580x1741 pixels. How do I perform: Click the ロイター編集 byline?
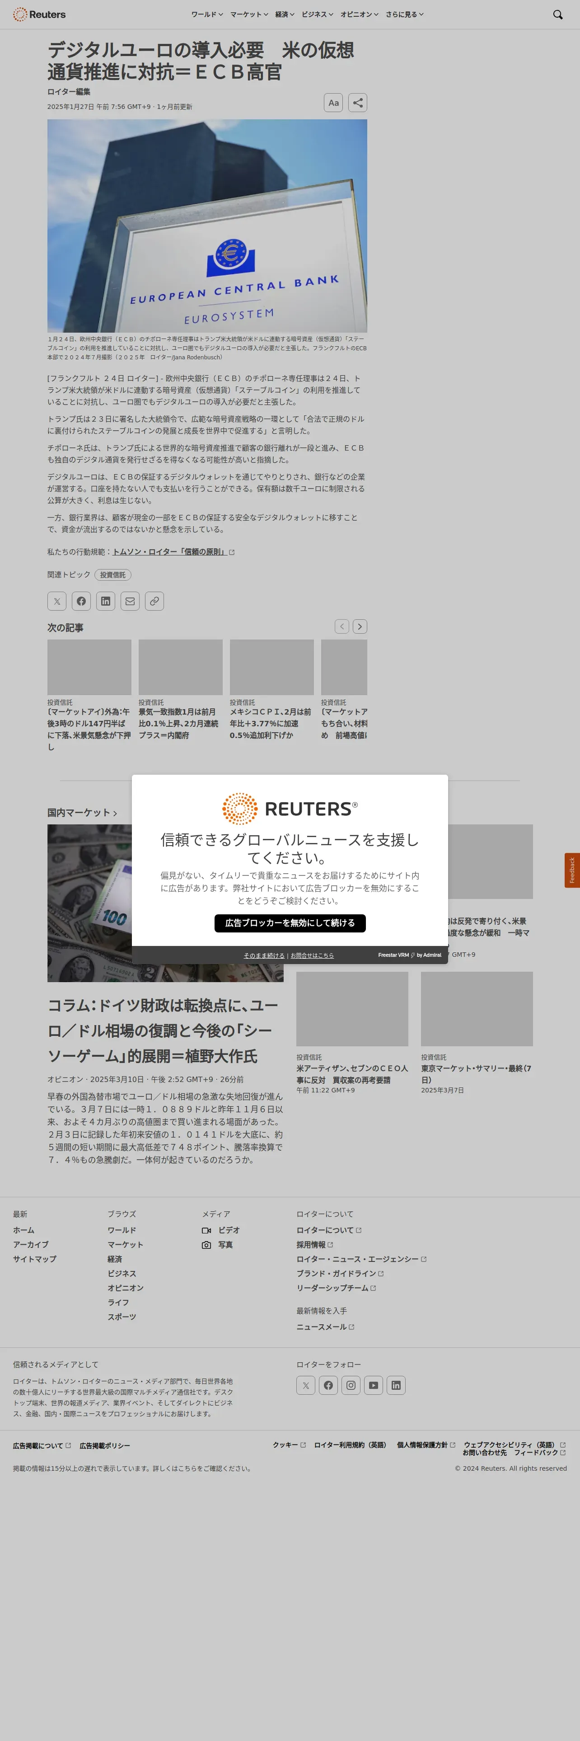coord(69,91)
